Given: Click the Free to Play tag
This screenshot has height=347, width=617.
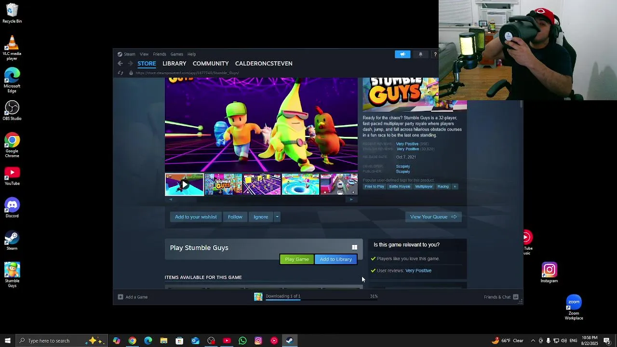Looking at the screenshot, I should pyautogui.click(x=375, y=187).
